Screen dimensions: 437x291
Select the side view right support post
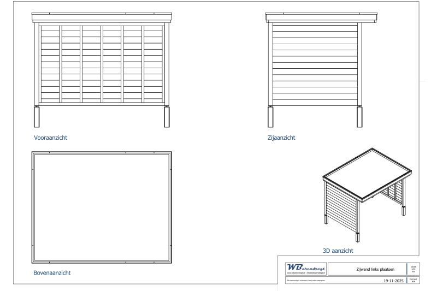click(360, 117)
